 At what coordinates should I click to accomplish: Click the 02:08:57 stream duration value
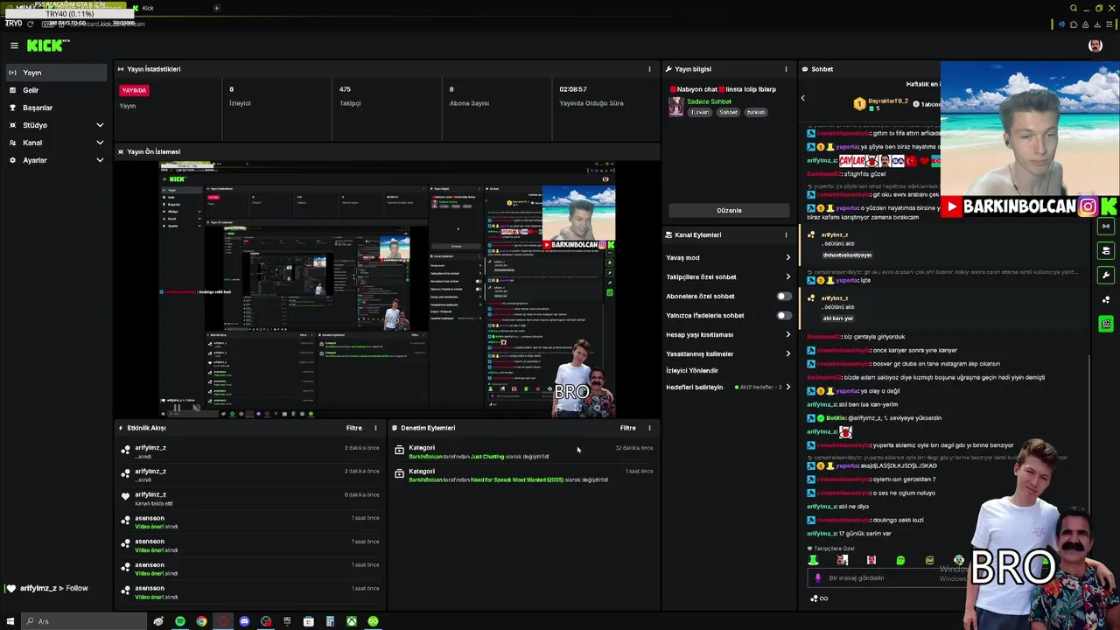tap(573, 89)
